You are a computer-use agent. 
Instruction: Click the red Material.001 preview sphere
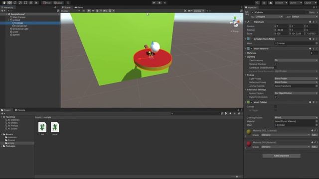pyautogui.click(x=249, y=144)
